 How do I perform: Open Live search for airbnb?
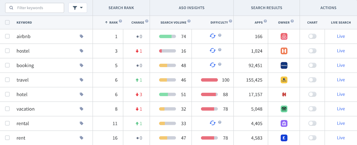point(341,36)
